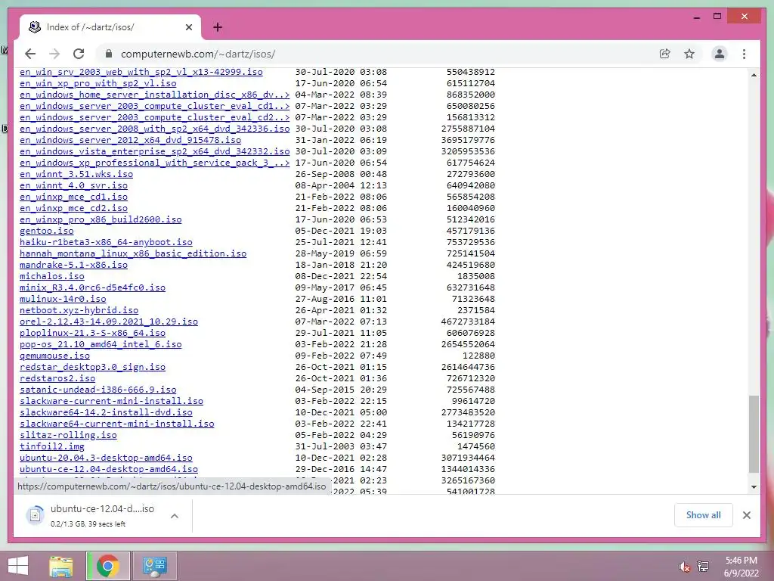Open ploplinux-21.3-S-x86_64.iso link

pyautogui.click(x=93, y=334)
